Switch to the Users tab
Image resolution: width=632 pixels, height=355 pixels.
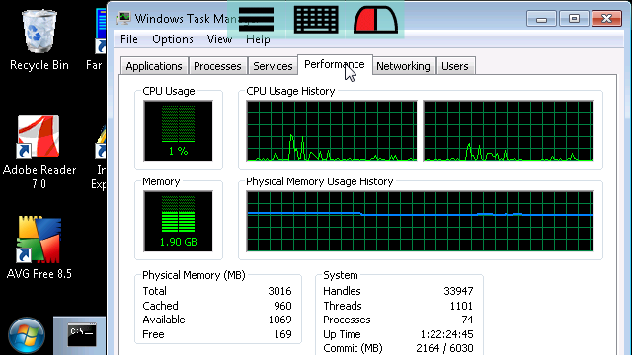click(455, 66)
